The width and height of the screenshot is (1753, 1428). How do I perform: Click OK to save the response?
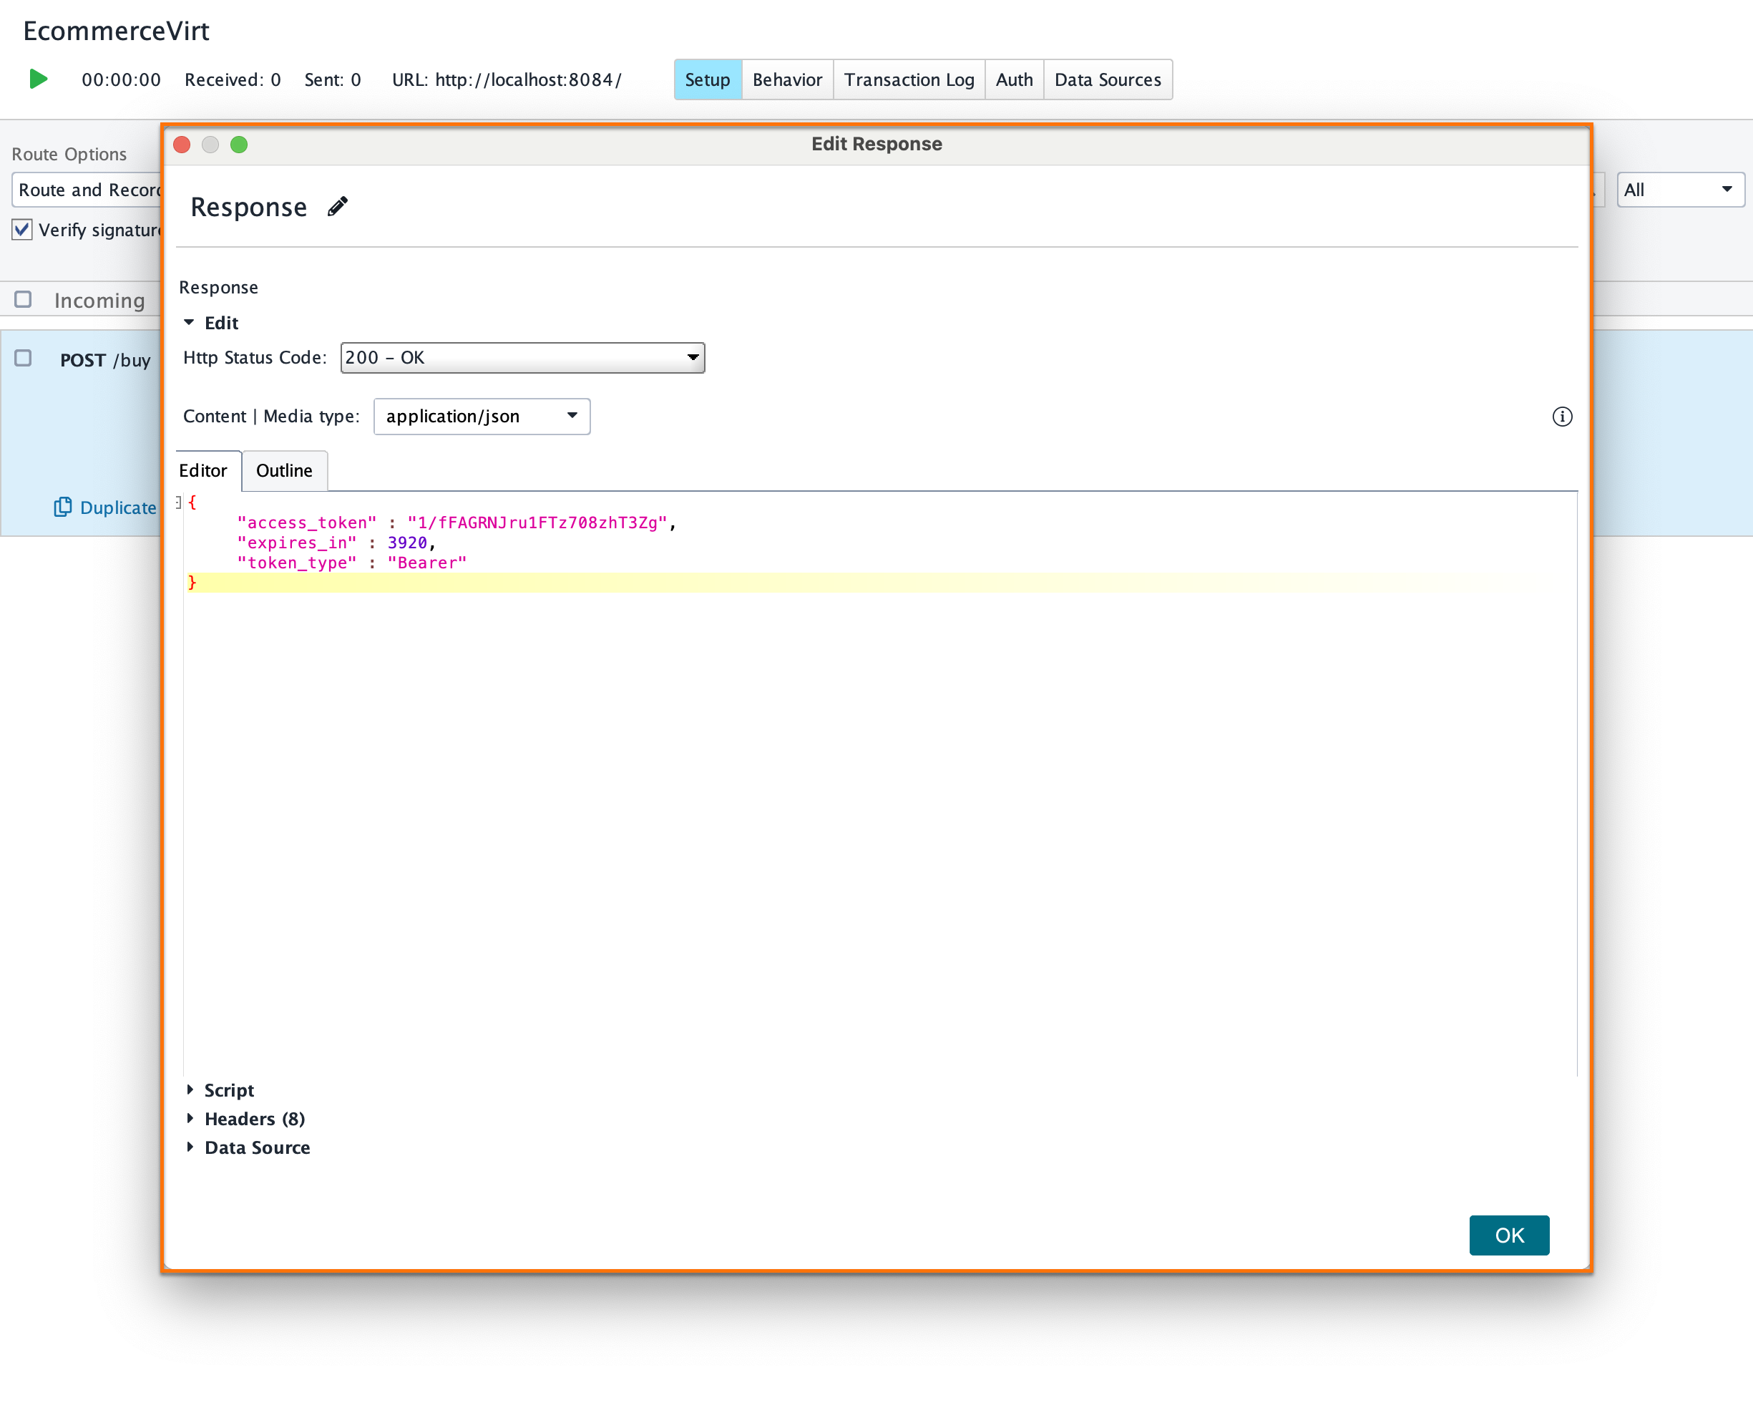coord(1509,1235)
